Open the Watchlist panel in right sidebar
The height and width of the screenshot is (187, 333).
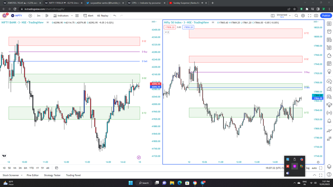[329, 24]
